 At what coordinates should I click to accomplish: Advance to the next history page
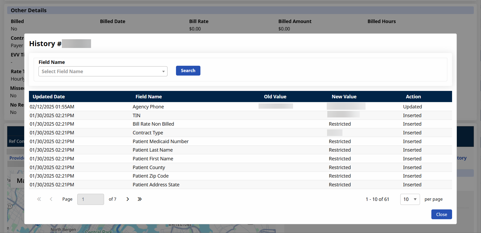pos(128,199)
